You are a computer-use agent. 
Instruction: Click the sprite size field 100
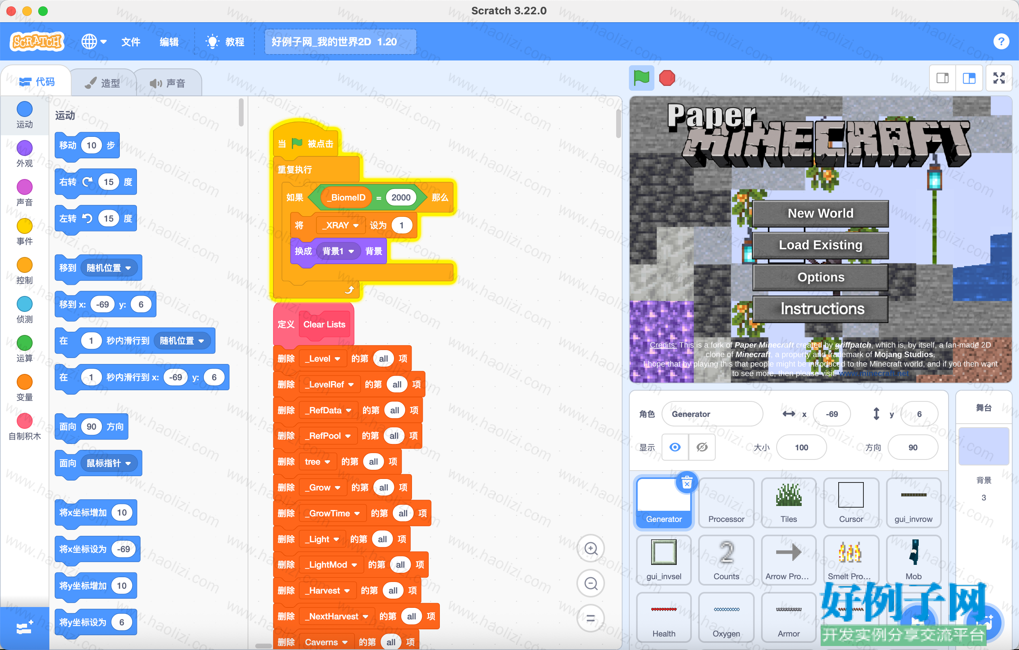tap(802, 448)
